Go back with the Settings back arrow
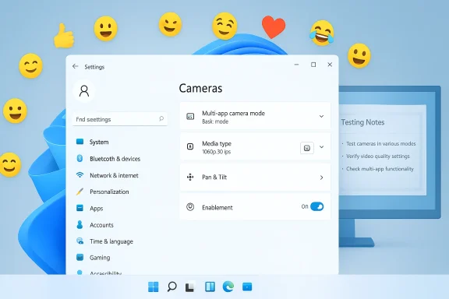449x299 pixels. click(76, 66)
